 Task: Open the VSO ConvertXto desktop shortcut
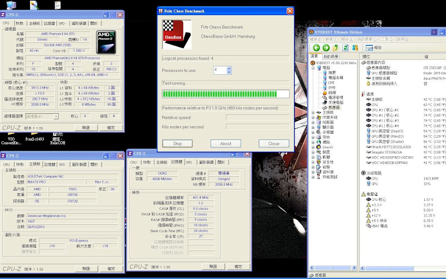coord(11,138)
